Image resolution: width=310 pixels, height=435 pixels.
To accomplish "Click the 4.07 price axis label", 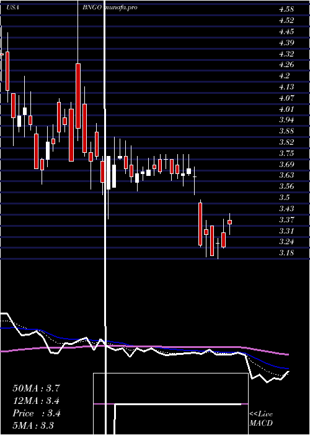I will (286, 98).
